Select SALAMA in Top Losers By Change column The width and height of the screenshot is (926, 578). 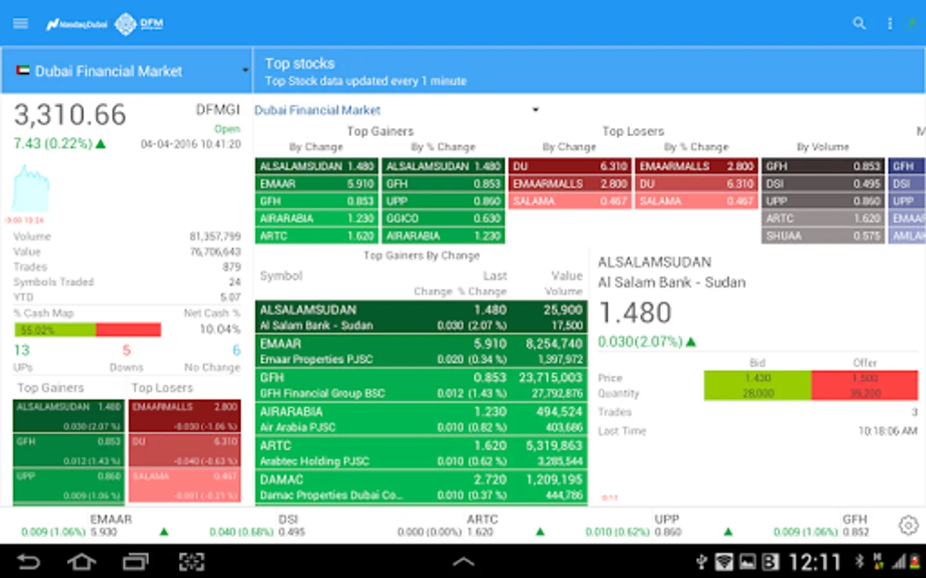pyautogui.click(x=570, y=201)
